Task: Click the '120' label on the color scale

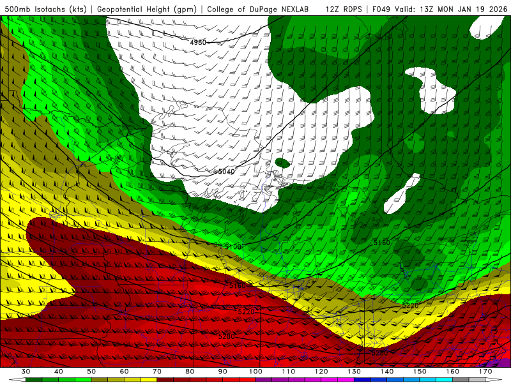Action: (x=321, y=372)
